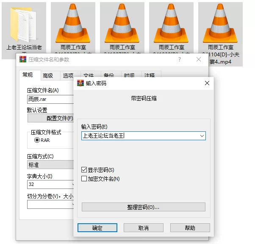Click the 压缩文件名 input field with 雨辰.rar
Viewport: 255px width, 244px height.
click(x=50, y=99)
